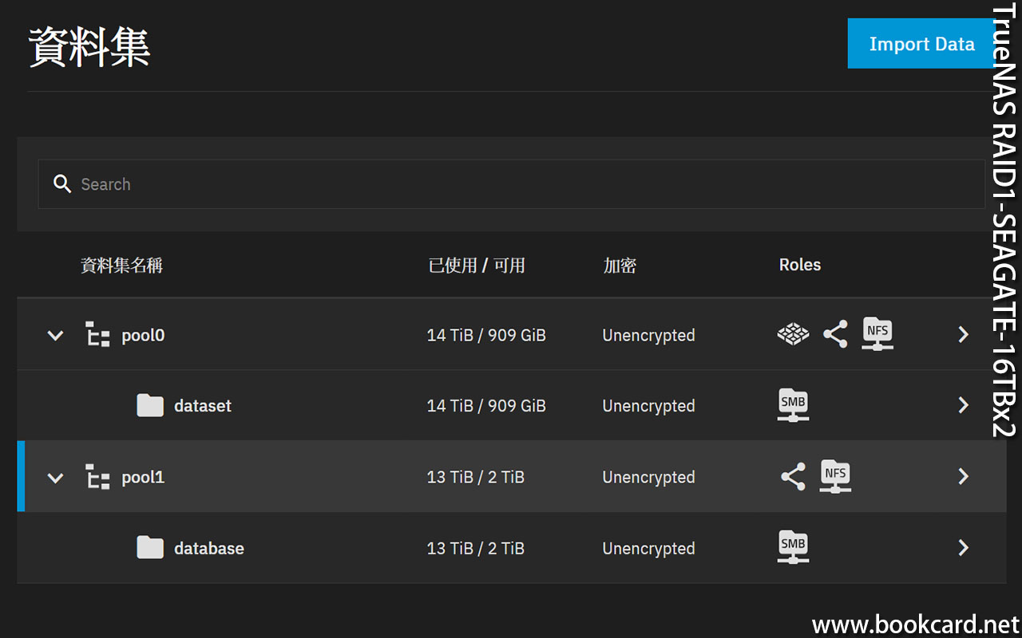Image resolution: width=1022 pixels, height=638 pixels.
Task: Click the Search datasets field
Action: click(511, 184)
